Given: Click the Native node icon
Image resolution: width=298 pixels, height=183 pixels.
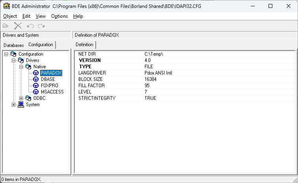Looking at the screenshot, I should point(28,67).
